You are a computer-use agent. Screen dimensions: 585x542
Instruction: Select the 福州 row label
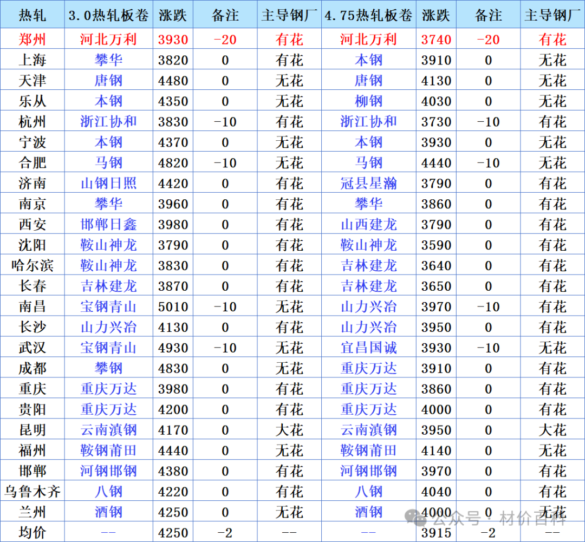click(x=32, y=450)
